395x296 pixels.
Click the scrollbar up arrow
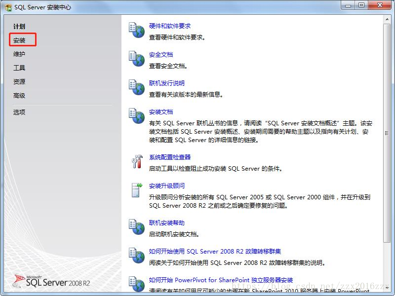pyautogui.click(x=387, y=19)
